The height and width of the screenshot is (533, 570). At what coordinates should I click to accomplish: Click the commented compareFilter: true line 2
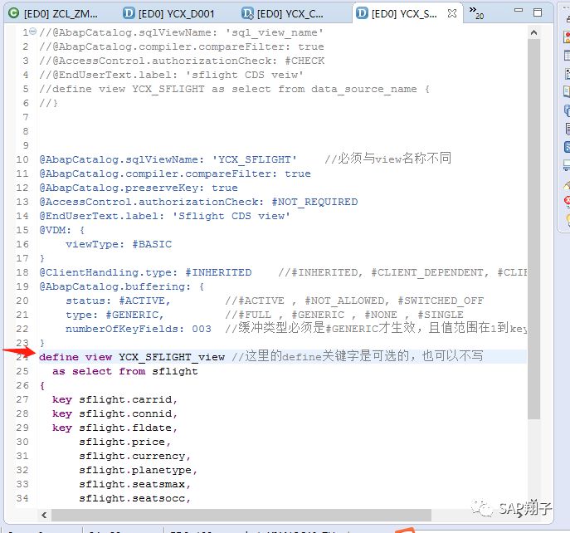[182, 46]
